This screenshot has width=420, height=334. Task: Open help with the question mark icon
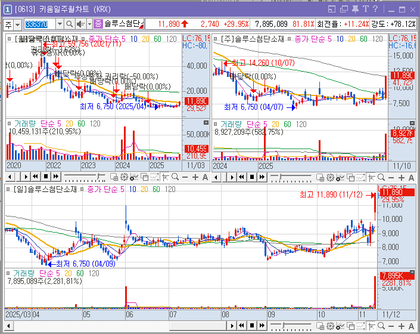pos(375,9)
